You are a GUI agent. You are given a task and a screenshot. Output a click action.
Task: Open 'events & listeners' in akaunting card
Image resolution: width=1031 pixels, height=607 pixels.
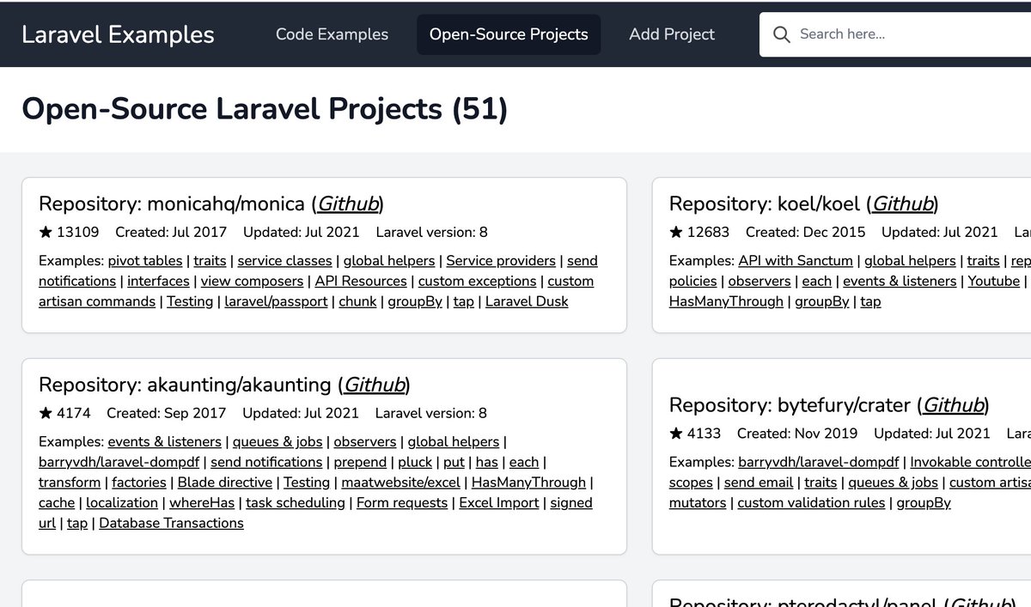[164, 442]
